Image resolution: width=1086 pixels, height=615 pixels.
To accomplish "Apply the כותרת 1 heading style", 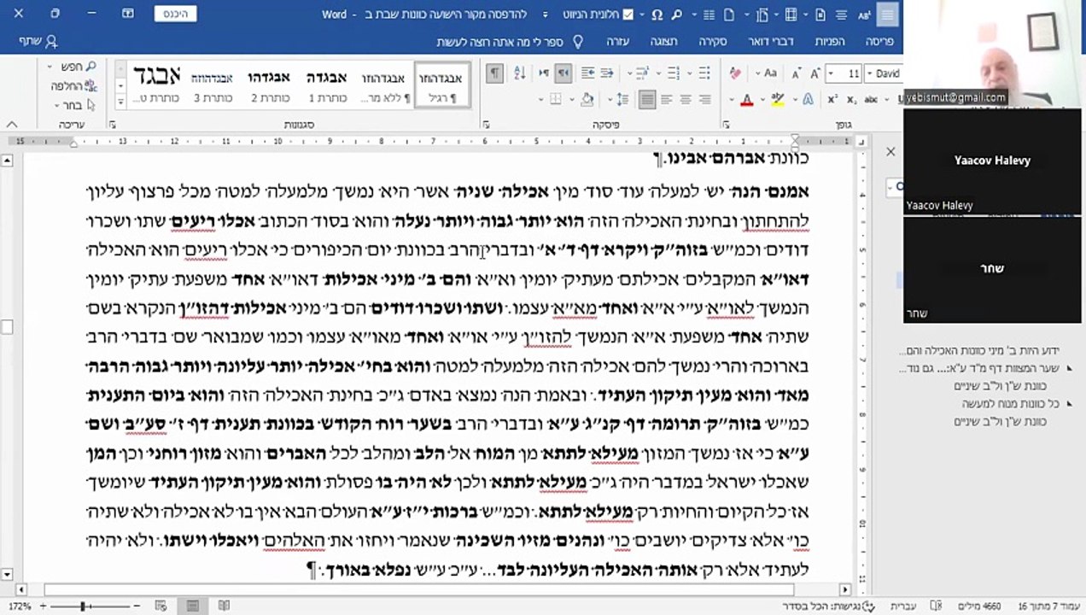I will click(326, 87).
